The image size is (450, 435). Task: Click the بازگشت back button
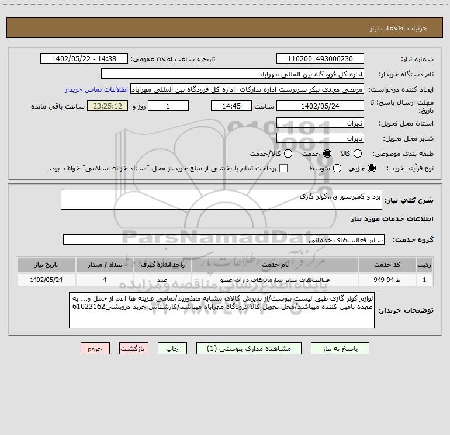(x=134, y=349)
